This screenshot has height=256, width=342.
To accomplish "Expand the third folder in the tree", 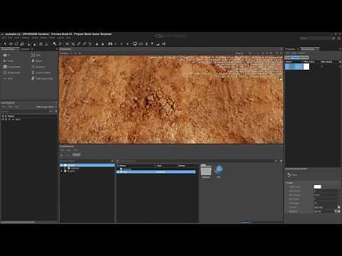I will point(62,171).
